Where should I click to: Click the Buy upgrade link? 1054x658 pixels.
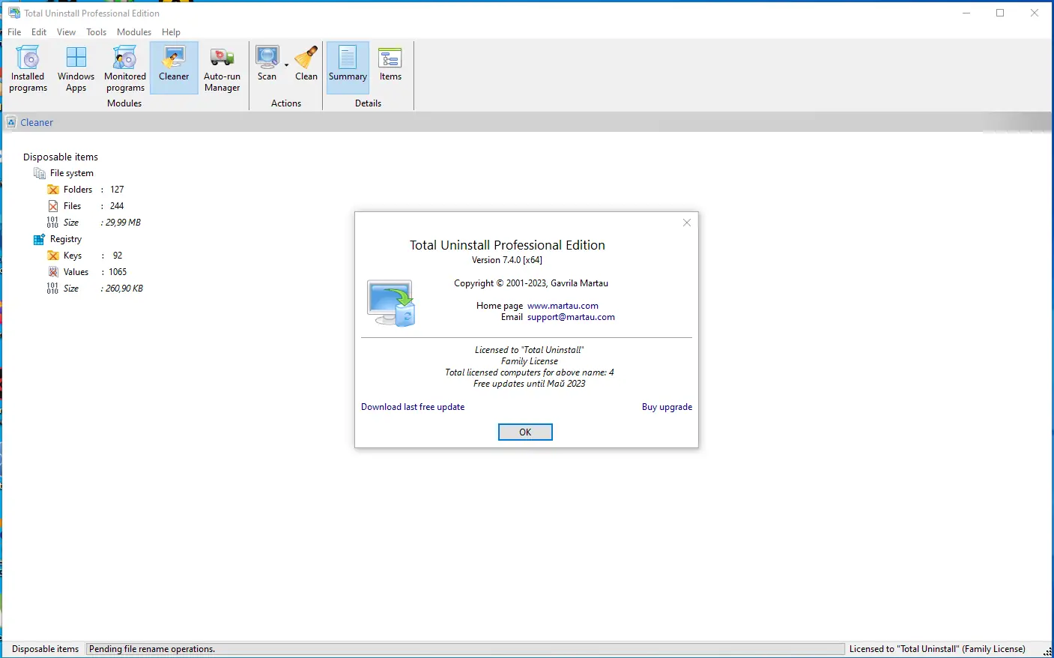667,407
